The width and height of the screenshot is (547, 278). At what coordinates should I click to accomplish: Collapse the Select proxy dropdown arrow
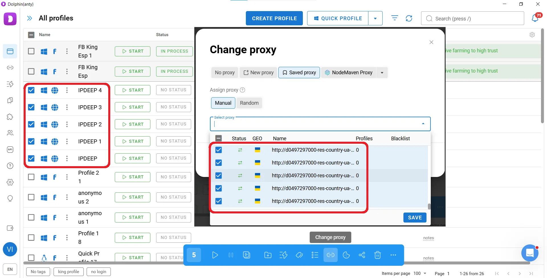click(423, 124)
